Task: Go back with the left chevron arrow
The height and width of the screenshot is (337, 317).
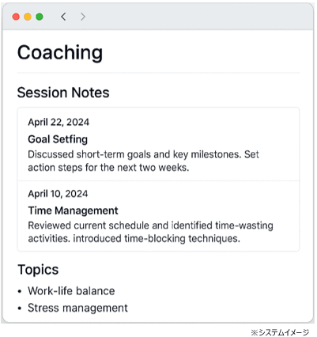Action: tap(63, 17)
